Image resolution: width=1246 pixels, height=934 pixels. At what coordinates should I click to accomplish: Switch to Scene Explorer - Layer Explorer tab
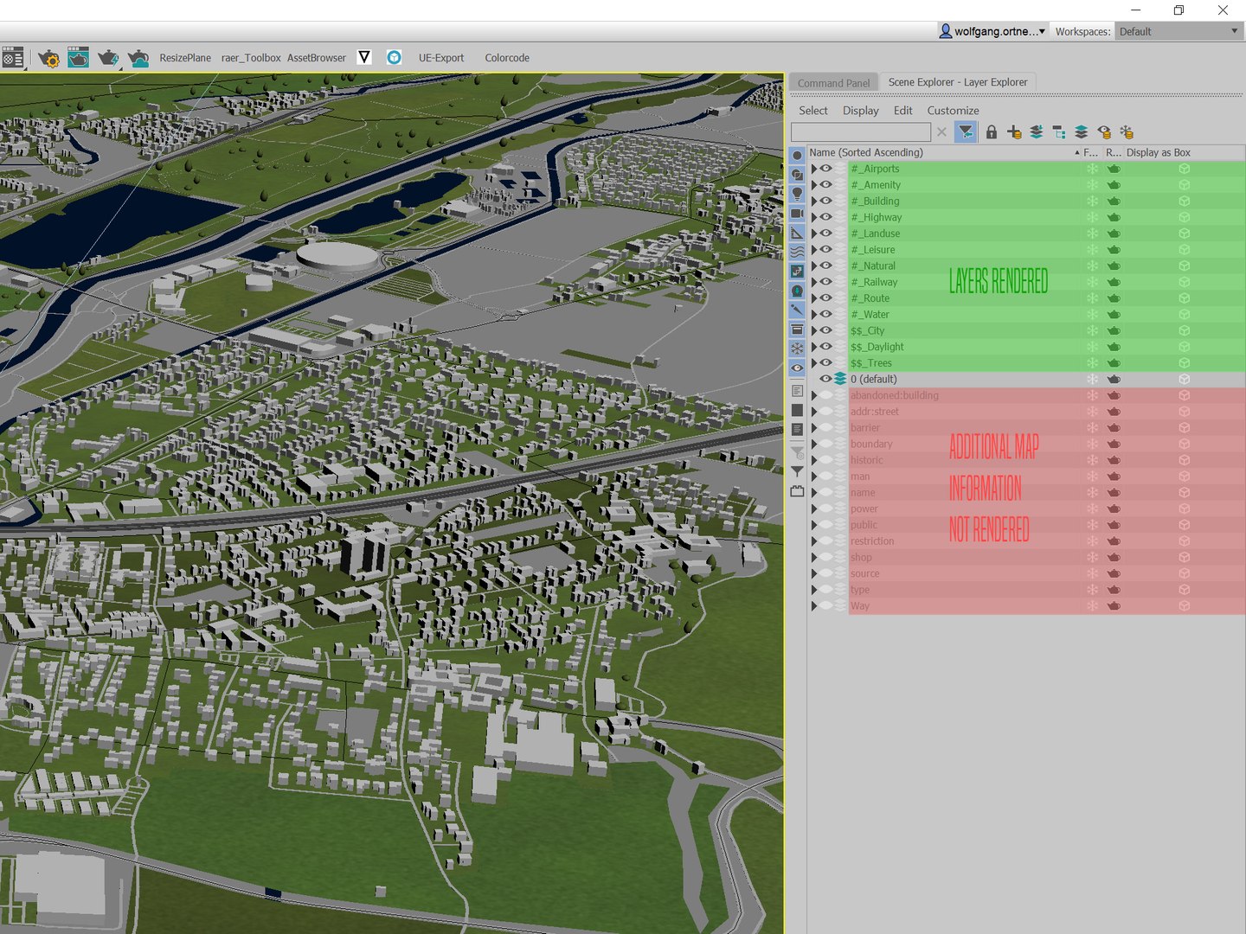[x=958, y=82]
